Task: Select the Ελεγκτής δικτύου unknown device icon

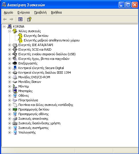Action: coord(20,36)
